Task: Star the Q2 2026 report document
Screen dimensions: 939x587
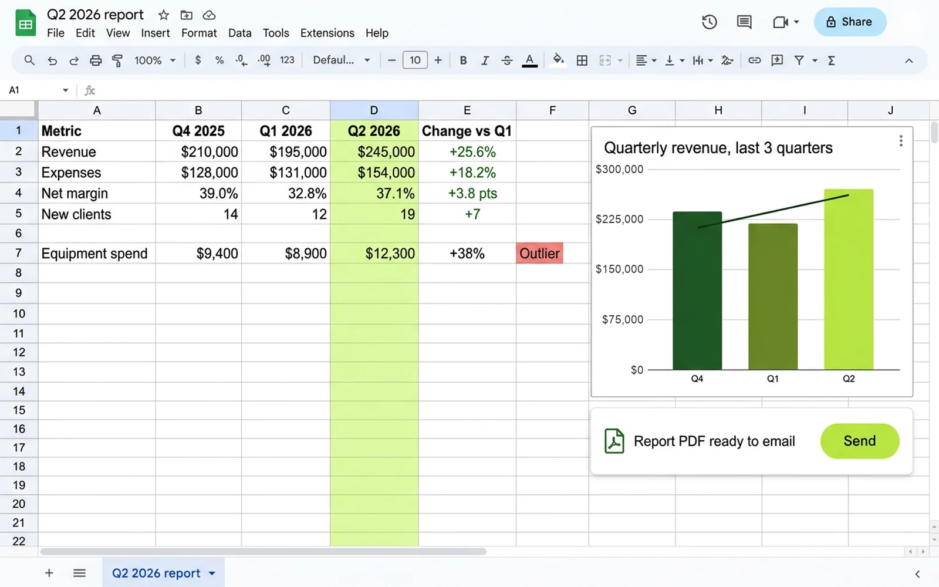Action: coord(164,15)
